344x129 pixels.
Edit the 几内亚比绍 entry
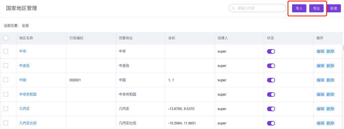coord(320,123)
